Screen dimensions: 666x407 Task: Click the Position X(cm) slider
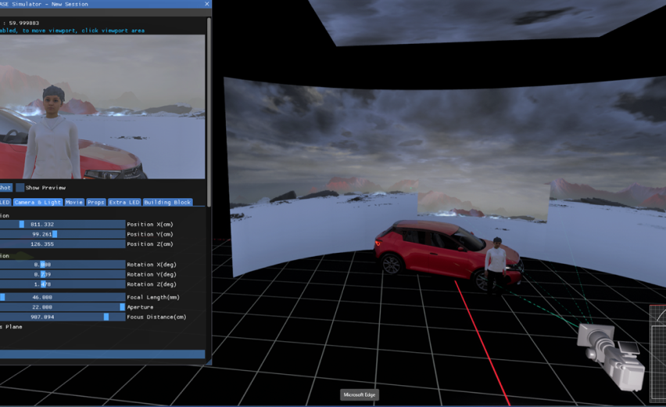pos(63,225)
